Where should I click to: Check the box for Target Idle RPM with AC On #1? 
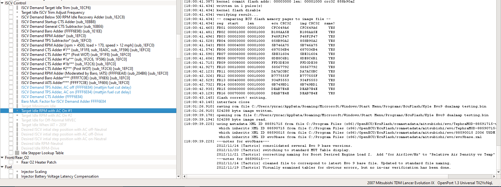(11, 111)
